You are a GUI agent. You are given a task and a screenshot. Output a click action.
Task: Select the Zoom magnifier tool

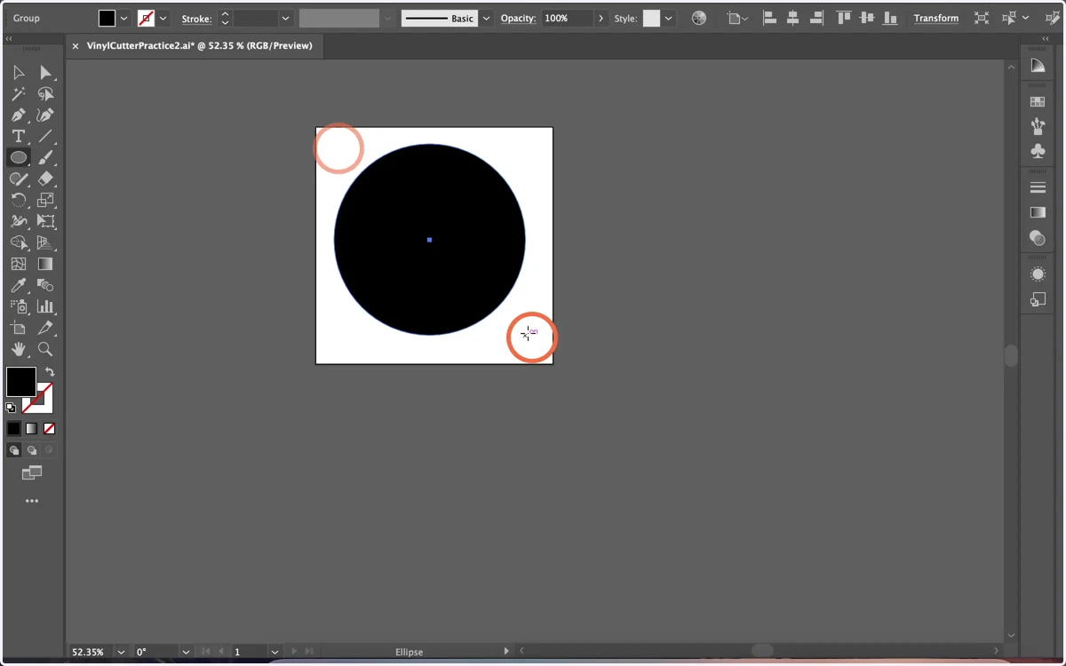tap(45, 350)
